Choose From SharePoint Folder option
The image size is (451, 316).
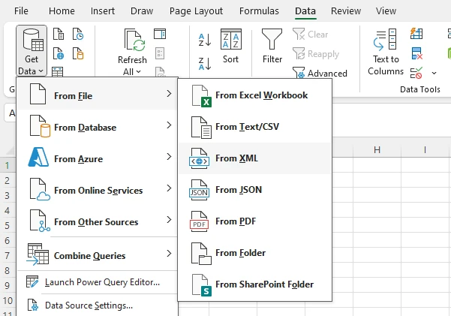point(255,284)
